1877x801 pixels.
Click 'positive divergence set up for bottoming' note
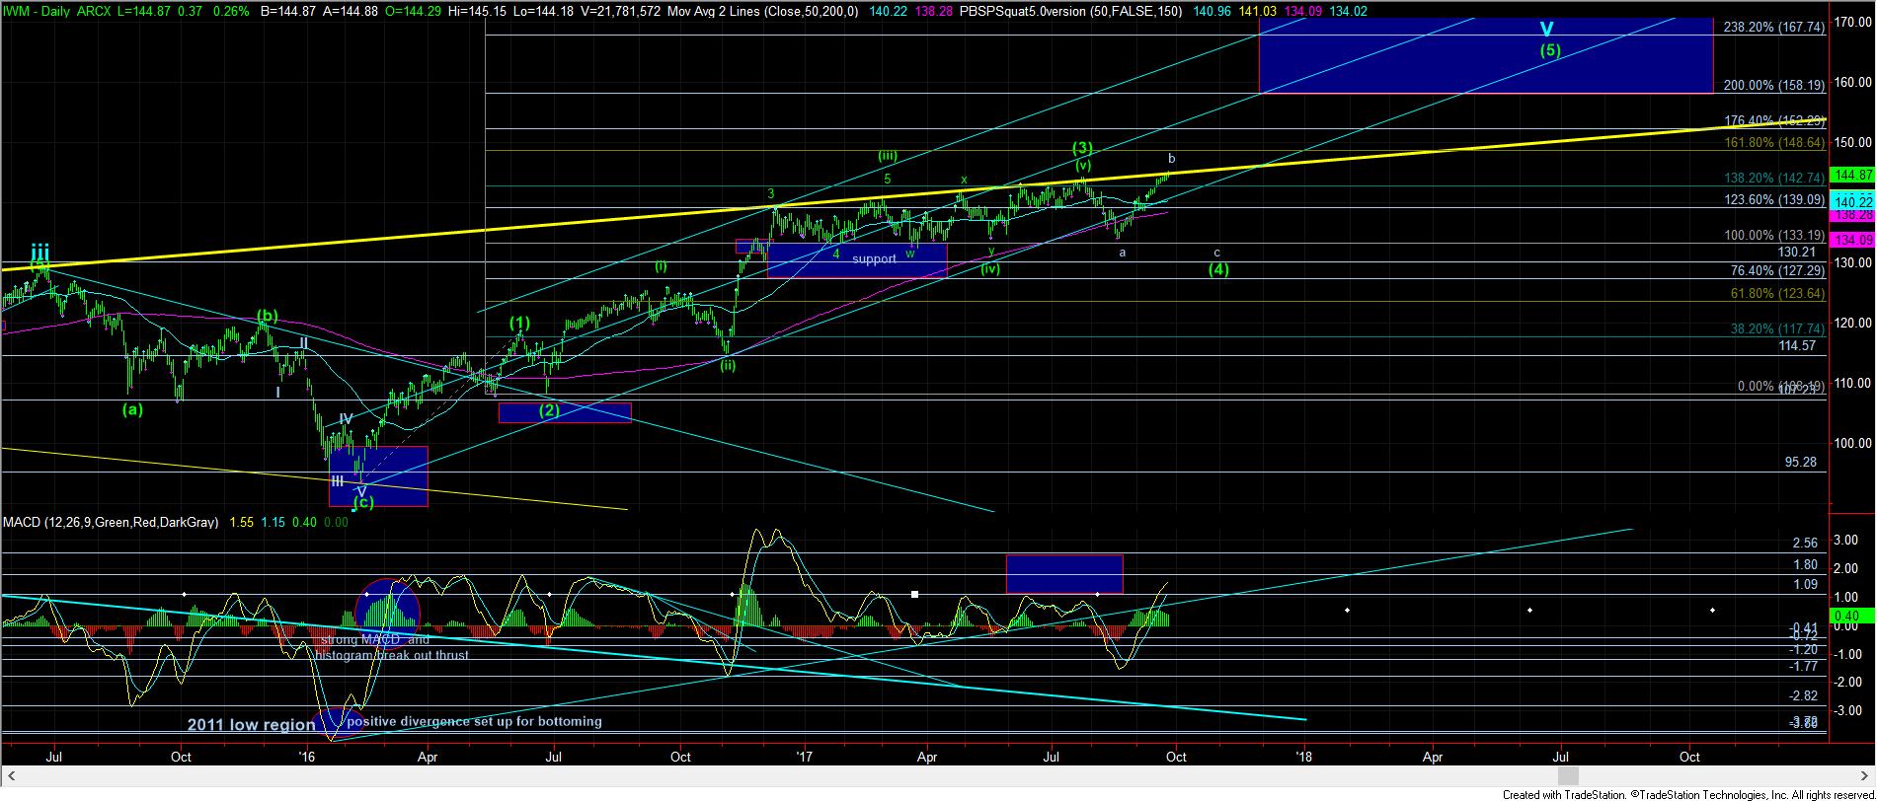click(x=474, y=721)
